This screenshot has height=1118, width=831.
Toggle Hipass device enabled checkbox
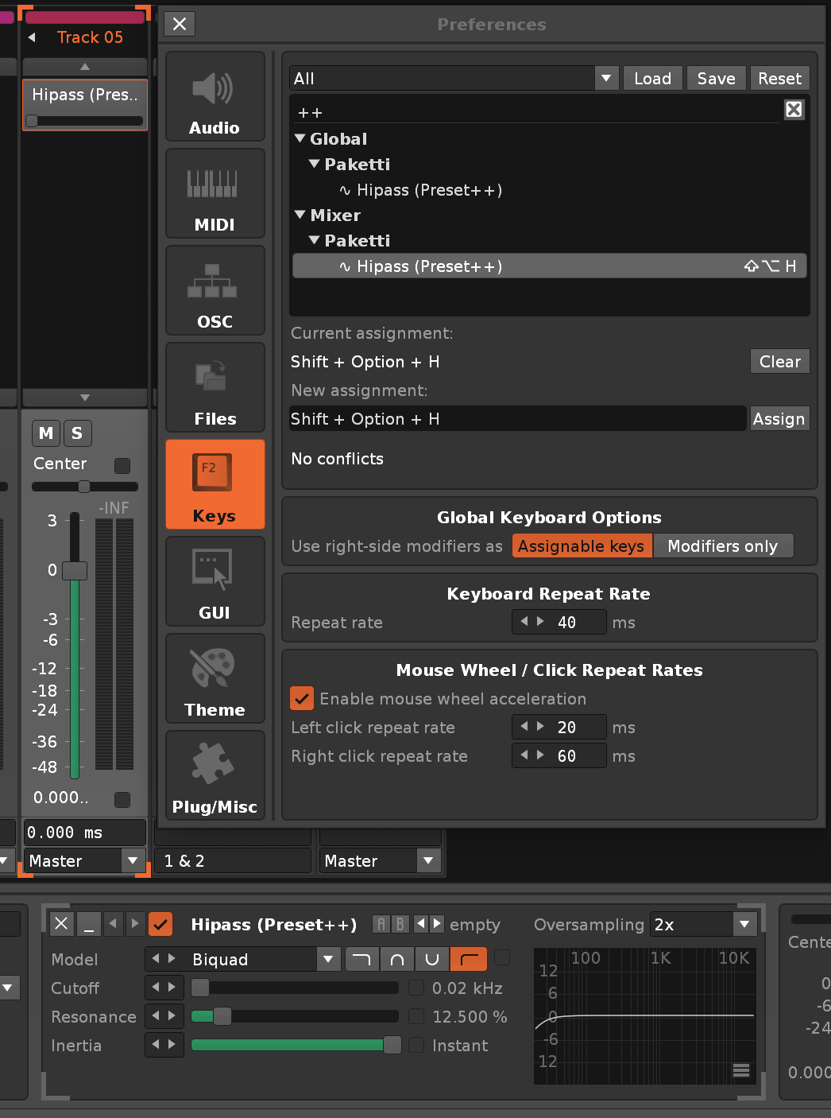[160, 924]
